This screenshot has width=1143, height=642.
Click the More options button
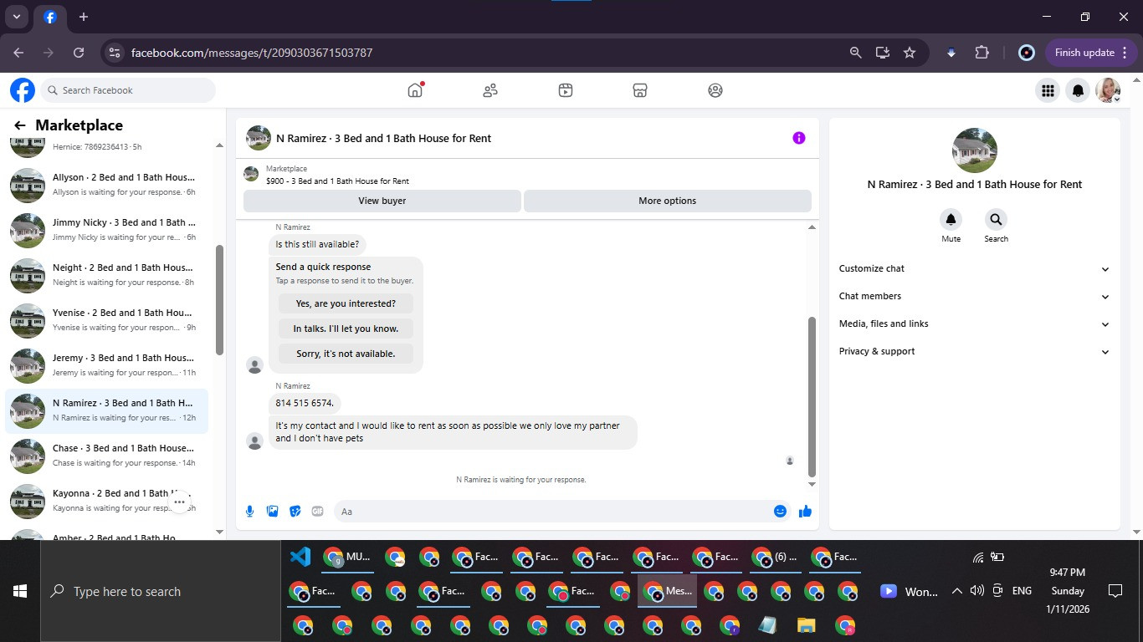[667, 201]
